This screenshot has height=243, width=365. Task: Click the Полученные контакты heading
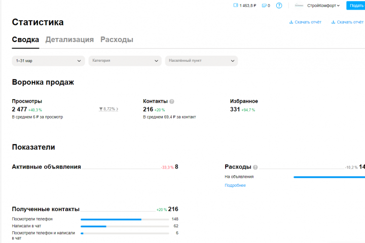coord(46,209)
